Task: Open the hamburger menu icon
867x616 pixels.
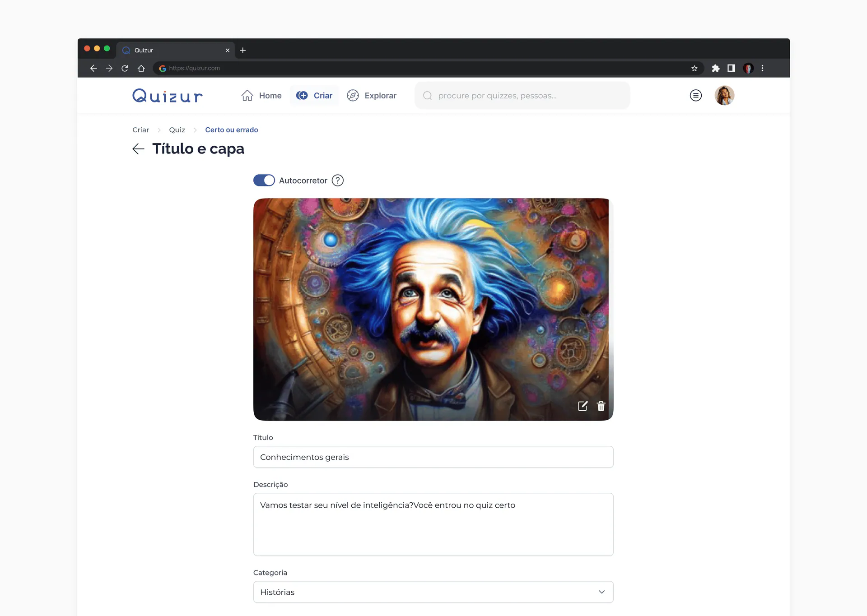Action: click(x=695, y=96)
